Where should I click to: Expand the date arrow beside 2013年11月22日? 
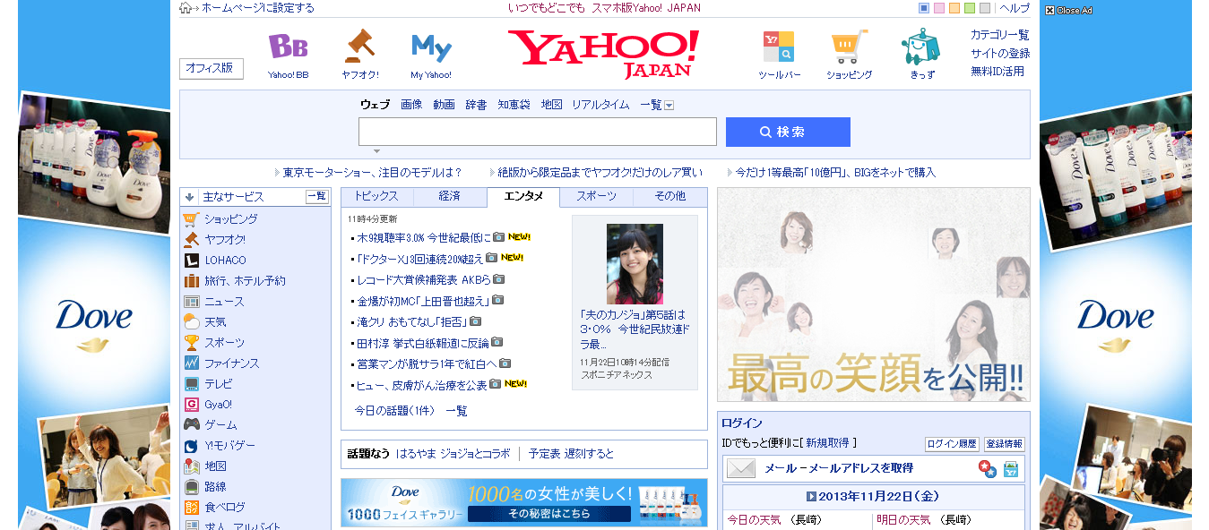point(811,496)
